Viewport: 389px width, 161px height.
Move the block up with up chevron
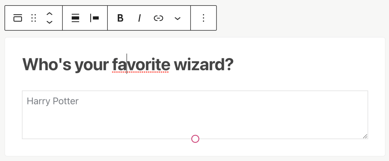pos(49,14)
